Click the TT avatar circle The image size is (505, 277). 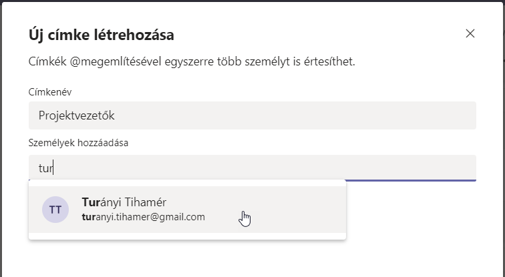[x=55, y=210]
